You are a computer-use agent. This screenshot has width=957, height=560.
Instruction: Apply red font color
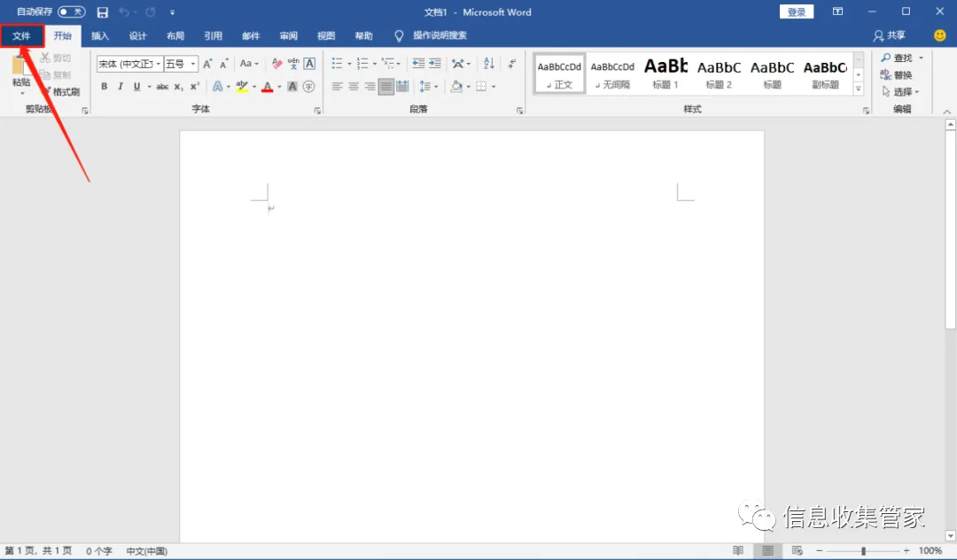pos(268,87)
